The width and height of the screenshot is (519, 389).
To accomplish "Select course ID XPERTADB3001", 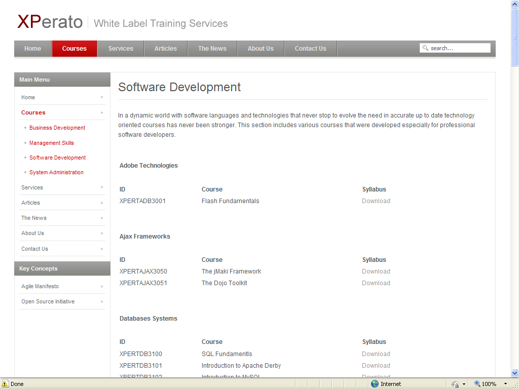I will point(142,201).
